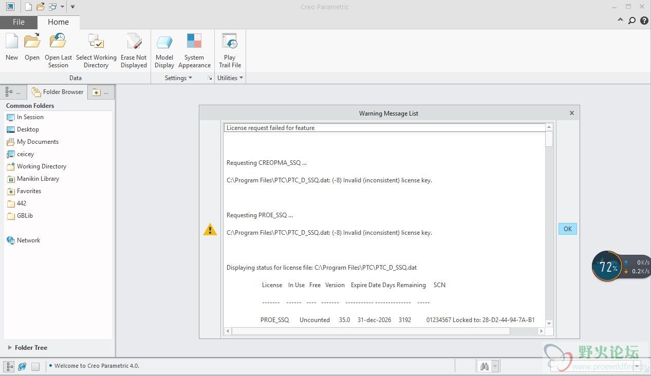The width and height of the screenshot is (651, 376).
Task: Click the Open folder ribbon icon
Action: point(32,42)
